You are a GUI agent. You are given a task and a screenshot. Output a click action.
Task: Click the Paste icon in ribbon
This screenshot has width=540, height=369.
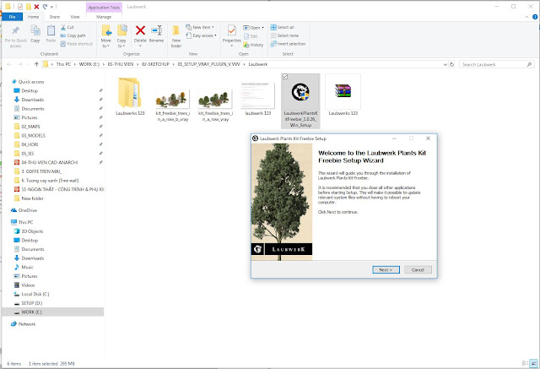[x=51, y=30]
